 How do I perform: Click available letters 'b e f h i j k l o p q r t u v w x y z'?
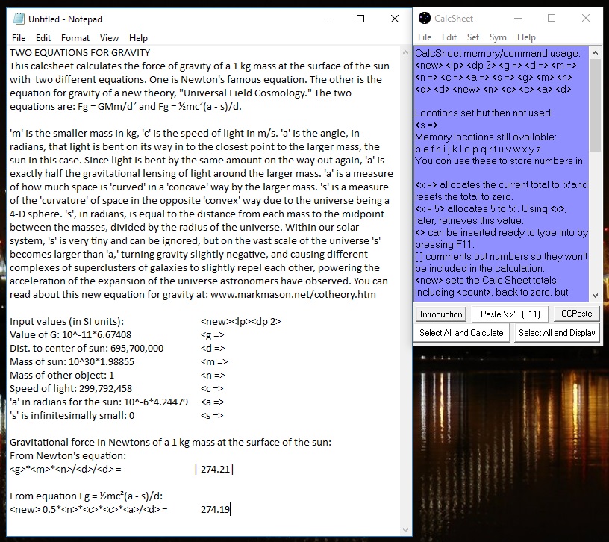point(478,149)
